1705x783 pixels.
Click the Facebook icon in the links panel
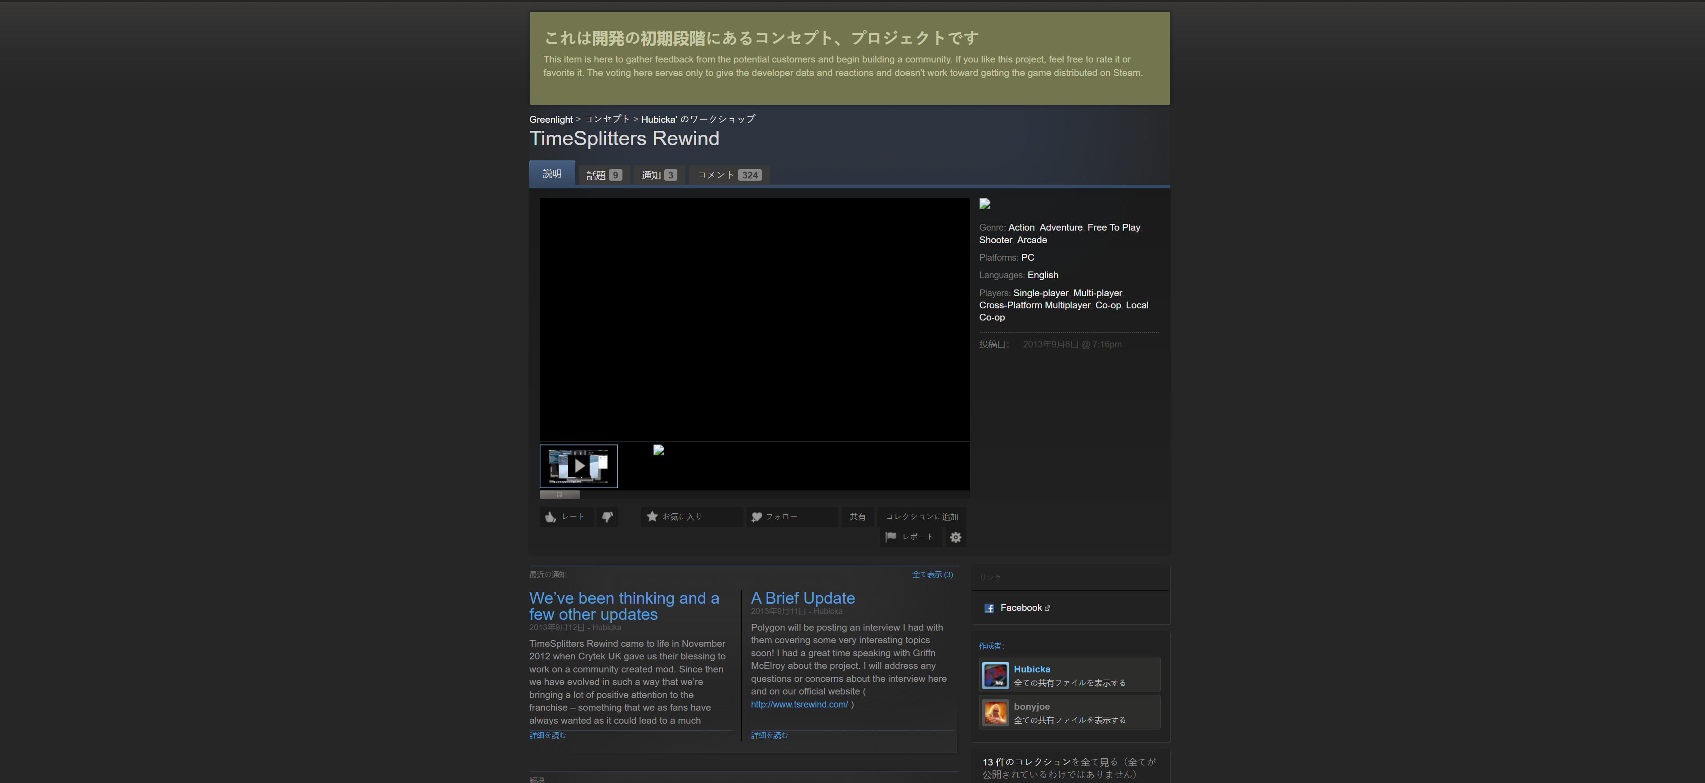point(989,608)
